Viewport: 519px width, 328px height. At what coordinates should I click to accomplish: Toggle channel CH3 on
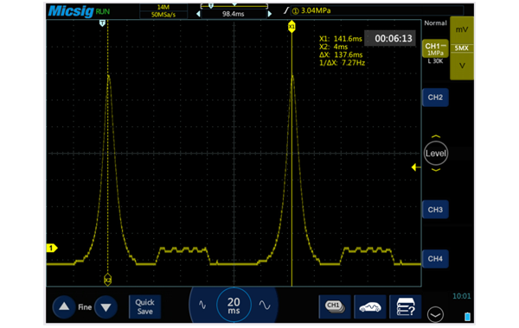click(x=435, y=210)
